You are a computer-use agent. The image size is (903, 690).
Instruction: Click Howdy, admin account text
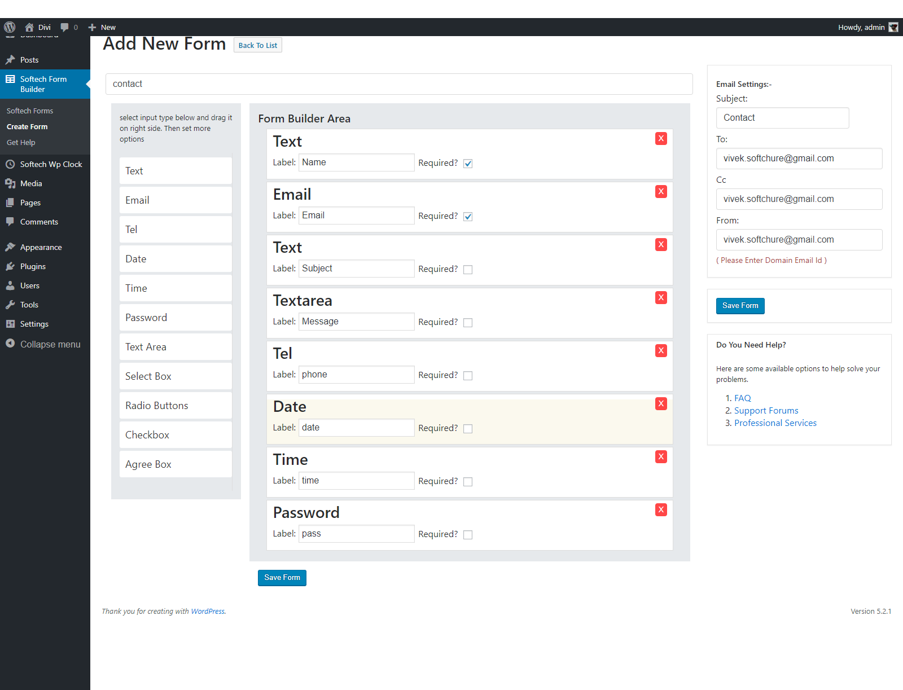click(x=861, y=27)
